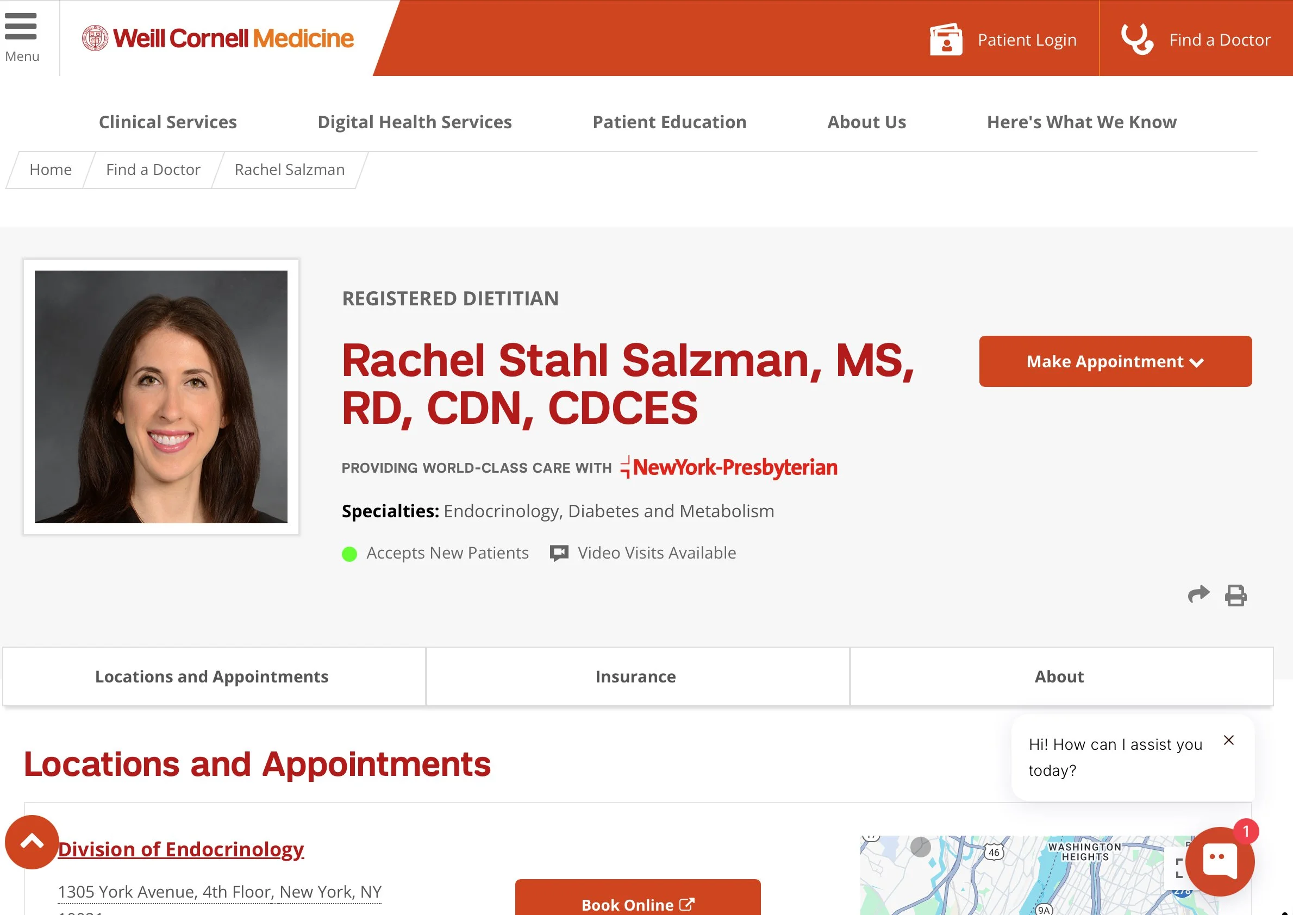
Task: Open the hamburger Menu icon
Action: (x=21, y=27)
